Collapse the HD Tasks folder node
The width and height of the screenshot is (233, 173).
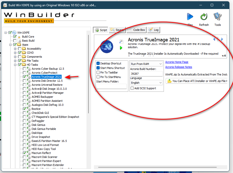coord(15,65)
